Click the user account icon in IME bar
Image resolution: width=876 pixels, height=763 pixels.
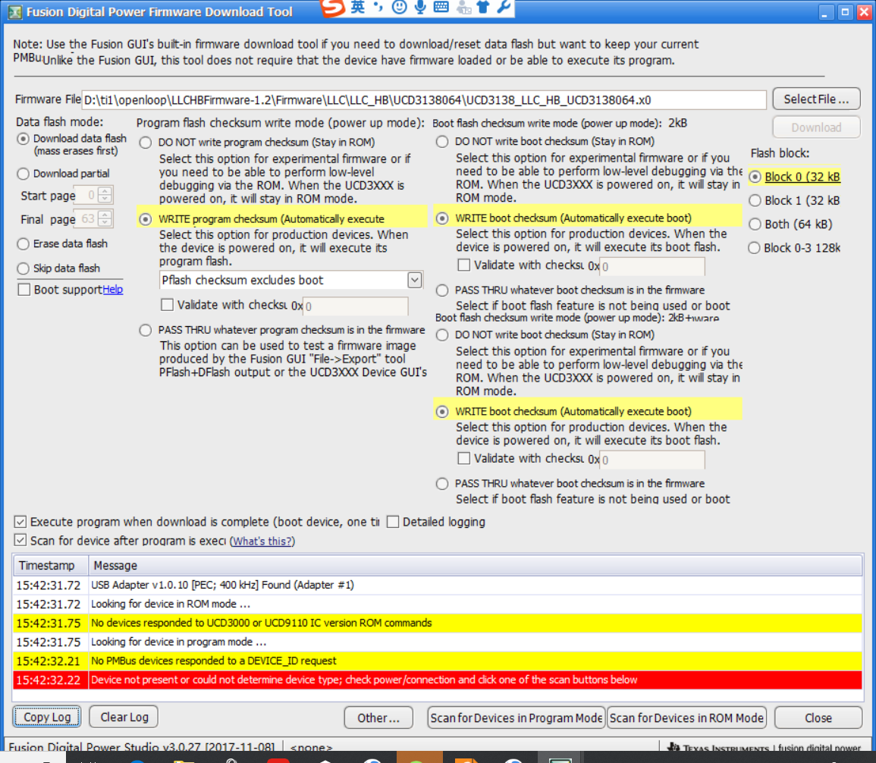click(463, 8)
